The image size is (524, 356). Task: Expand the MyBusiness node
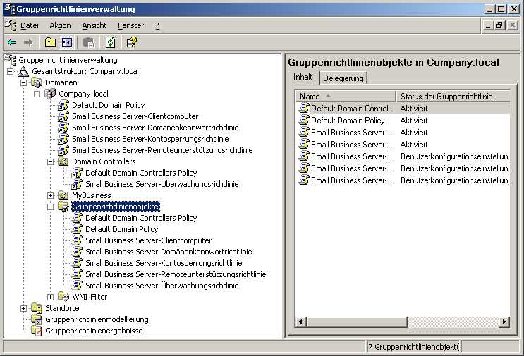tap(51, 195)
